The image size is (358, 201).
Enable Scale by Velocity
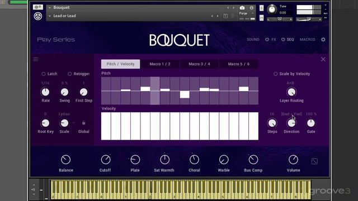(275, 74)
